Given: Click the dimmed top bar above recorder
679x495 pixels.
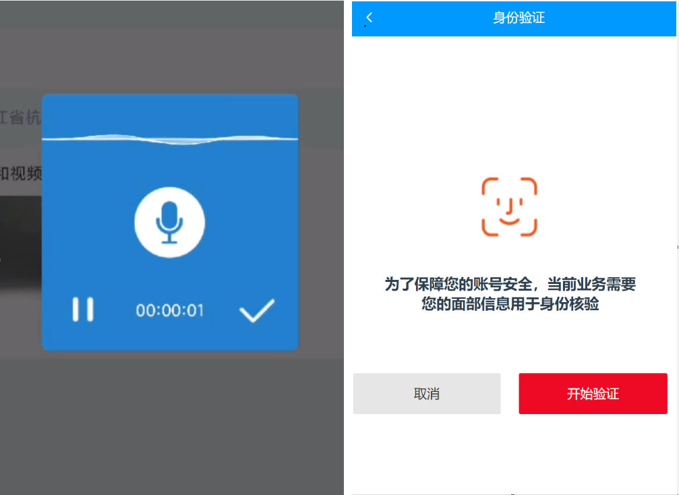Looking at the screenshot, I should pyautogui.click(x=169, y=15).
